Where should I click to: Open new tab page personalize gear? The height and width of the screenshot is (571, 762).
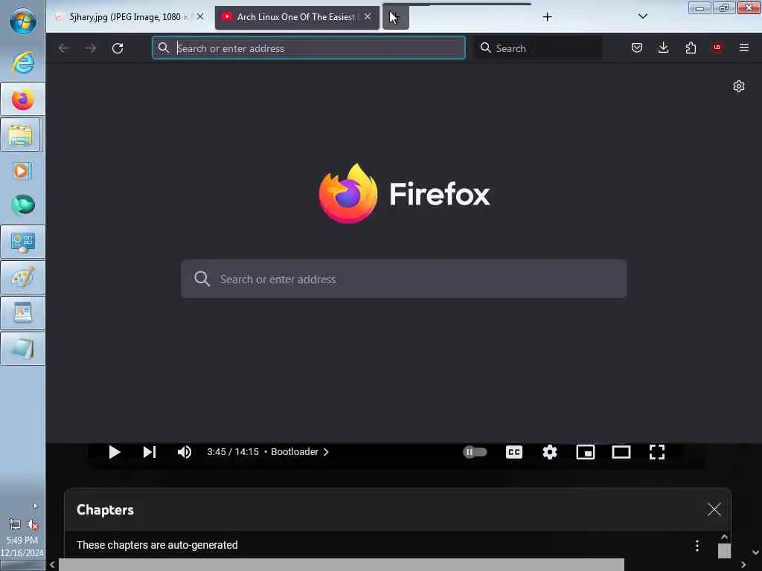[x=739, y=86]
